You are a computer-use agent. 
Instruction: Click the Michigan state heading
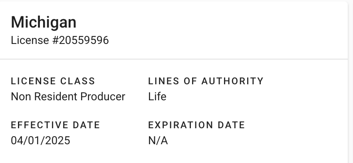pyautogui.click(x=44, y=22)
